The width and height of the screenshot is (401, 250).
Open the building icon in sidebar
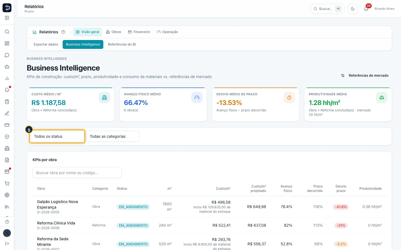[7, 148]
